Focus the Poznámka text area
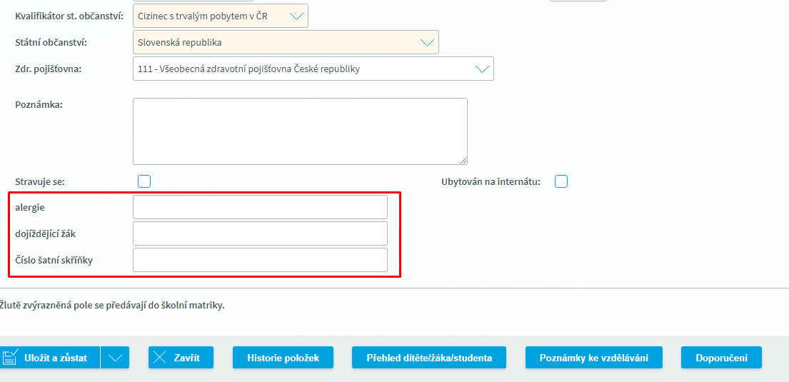789x382 pixels. click(x=300, y=131)
